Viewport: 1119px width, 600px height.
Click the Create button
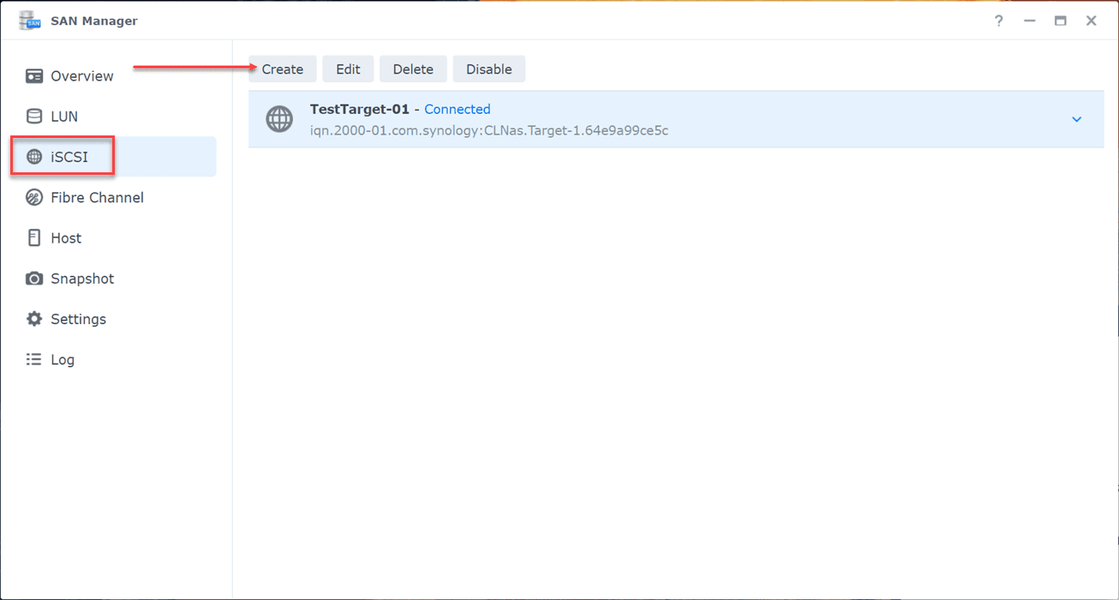282,69
